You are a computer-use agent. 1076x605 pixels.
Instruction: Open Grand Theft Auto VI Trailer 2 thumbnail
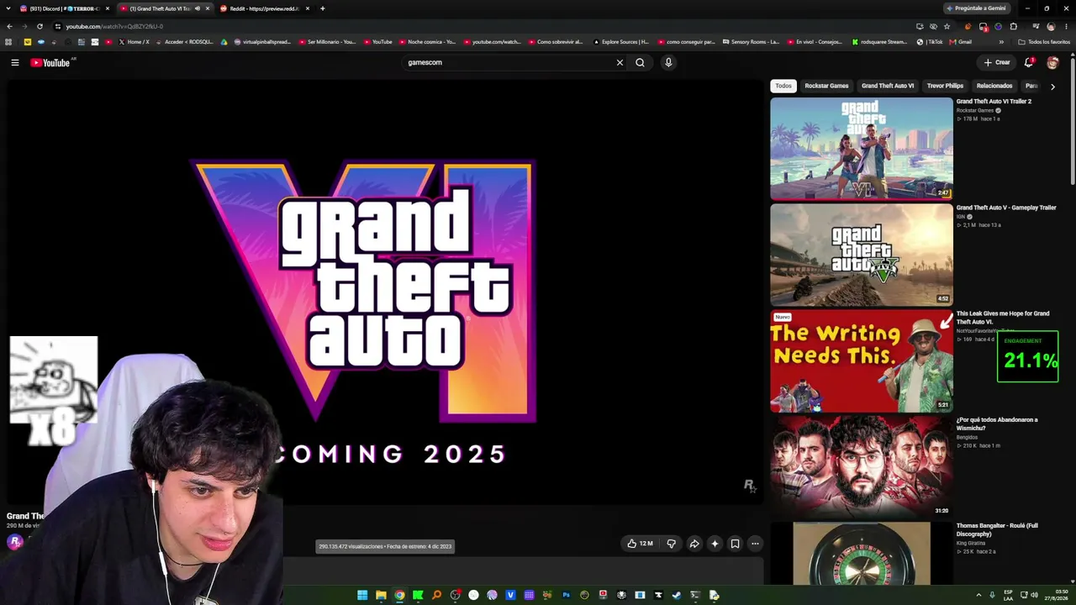coord(862,149)
